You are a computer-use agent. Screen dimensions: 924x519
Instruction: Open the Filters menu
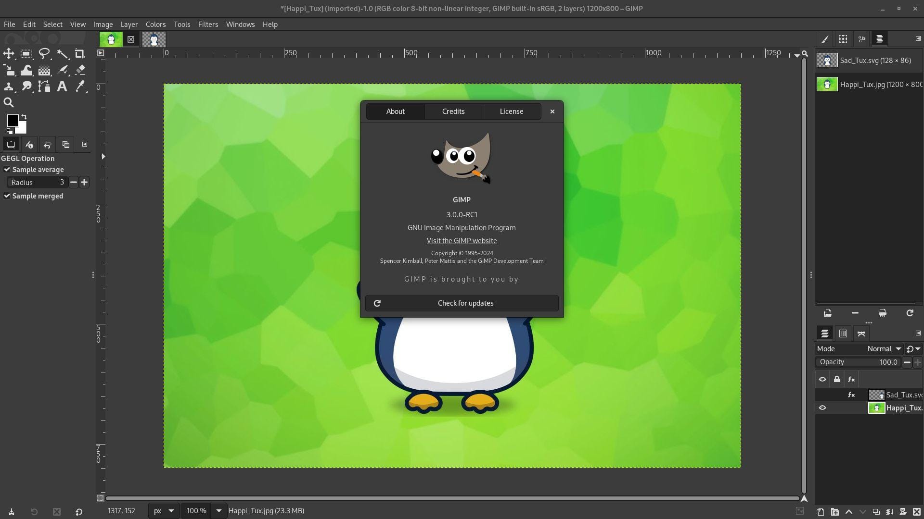(x=208, y=24)
